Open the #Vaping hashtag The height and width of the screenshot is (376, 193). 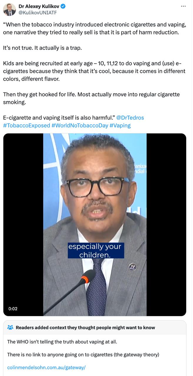pyautogui.click(x=120, y=125)
